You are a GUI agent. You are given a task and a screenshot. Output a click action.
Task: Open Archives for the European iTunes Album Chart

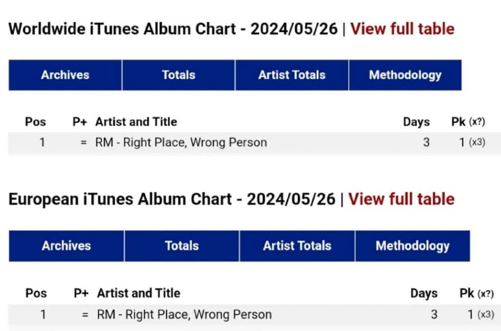click(67, 246)
